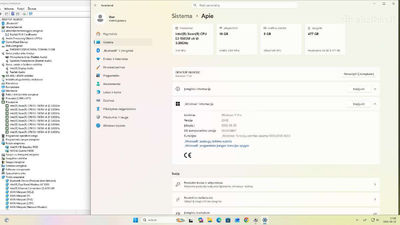The width and height of the screenshot is (400, 225).
Task: Select Monitoriai category in device tree
Action: [x=11, y=91]
